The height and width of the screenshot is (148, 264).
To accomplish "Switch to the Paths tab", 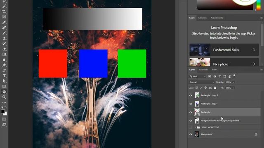I will (x=214, y=69).
